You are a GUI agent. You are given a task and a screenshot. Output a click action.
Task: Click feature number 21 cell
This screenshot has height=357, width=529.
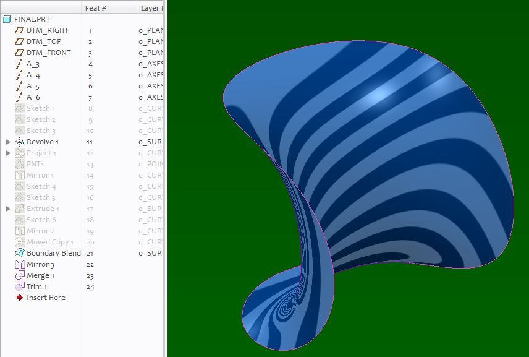[x=90, y=253]
